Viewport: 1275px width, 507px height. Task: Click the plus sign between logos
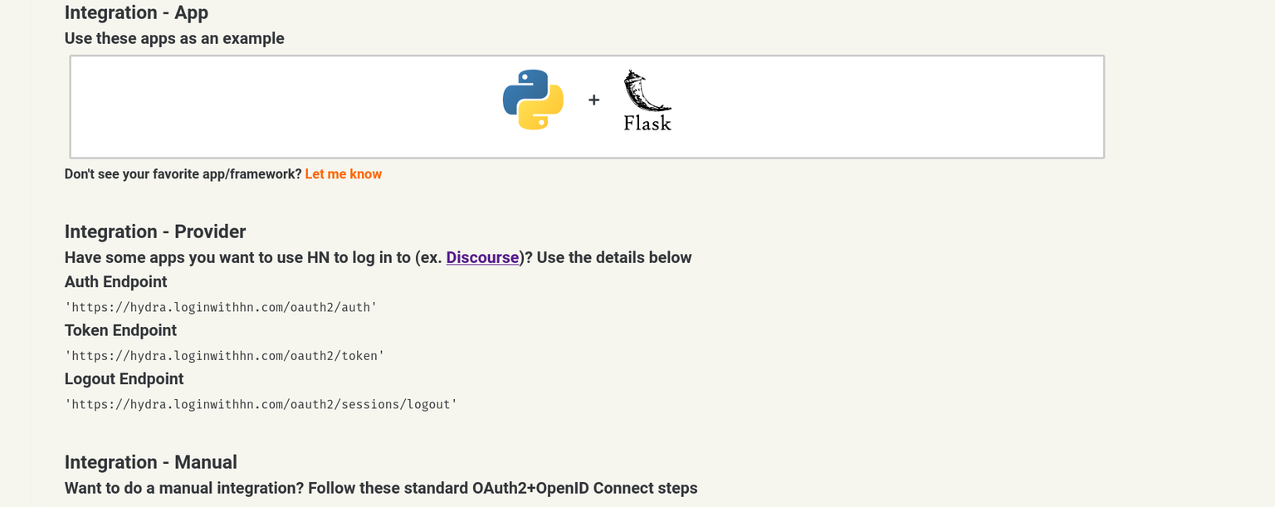594,100
